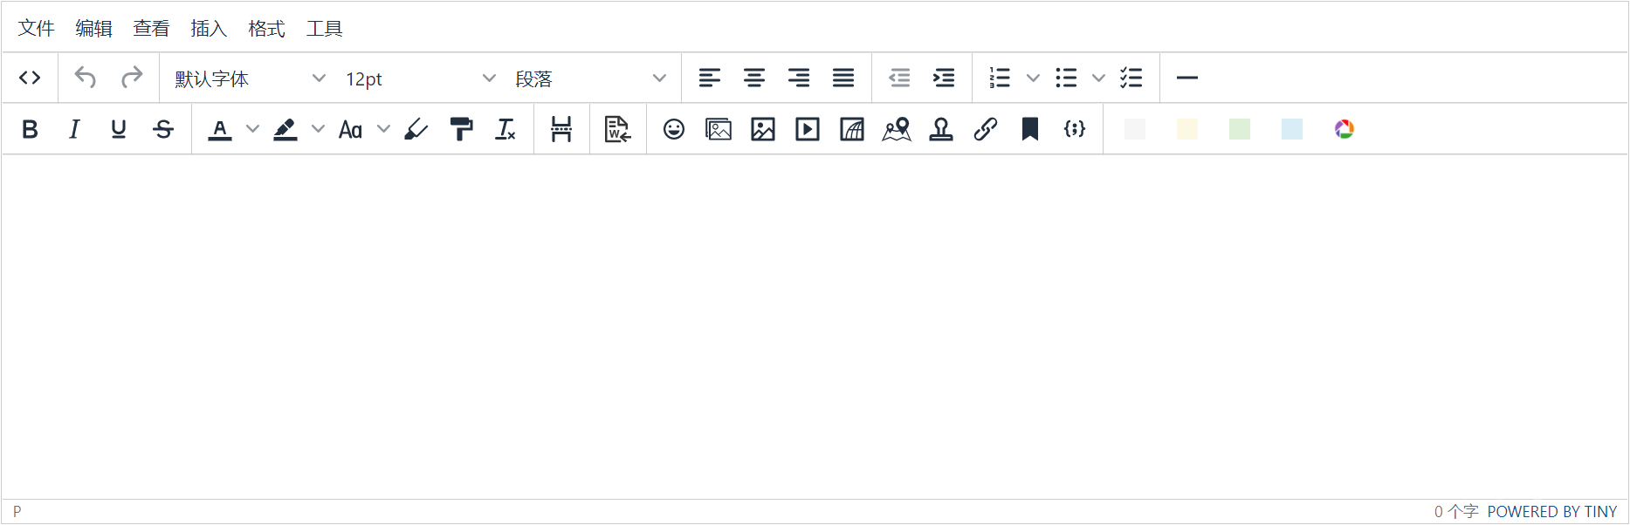
Task: Select the format painter tool
Action: [x=461, y=129]
